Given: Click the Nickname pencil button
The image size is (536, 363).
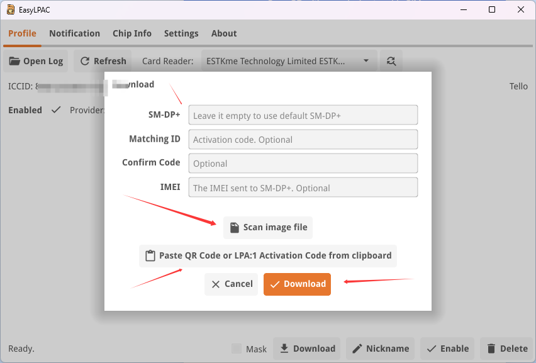Looking at the screenshot, I should pos(380,349).
